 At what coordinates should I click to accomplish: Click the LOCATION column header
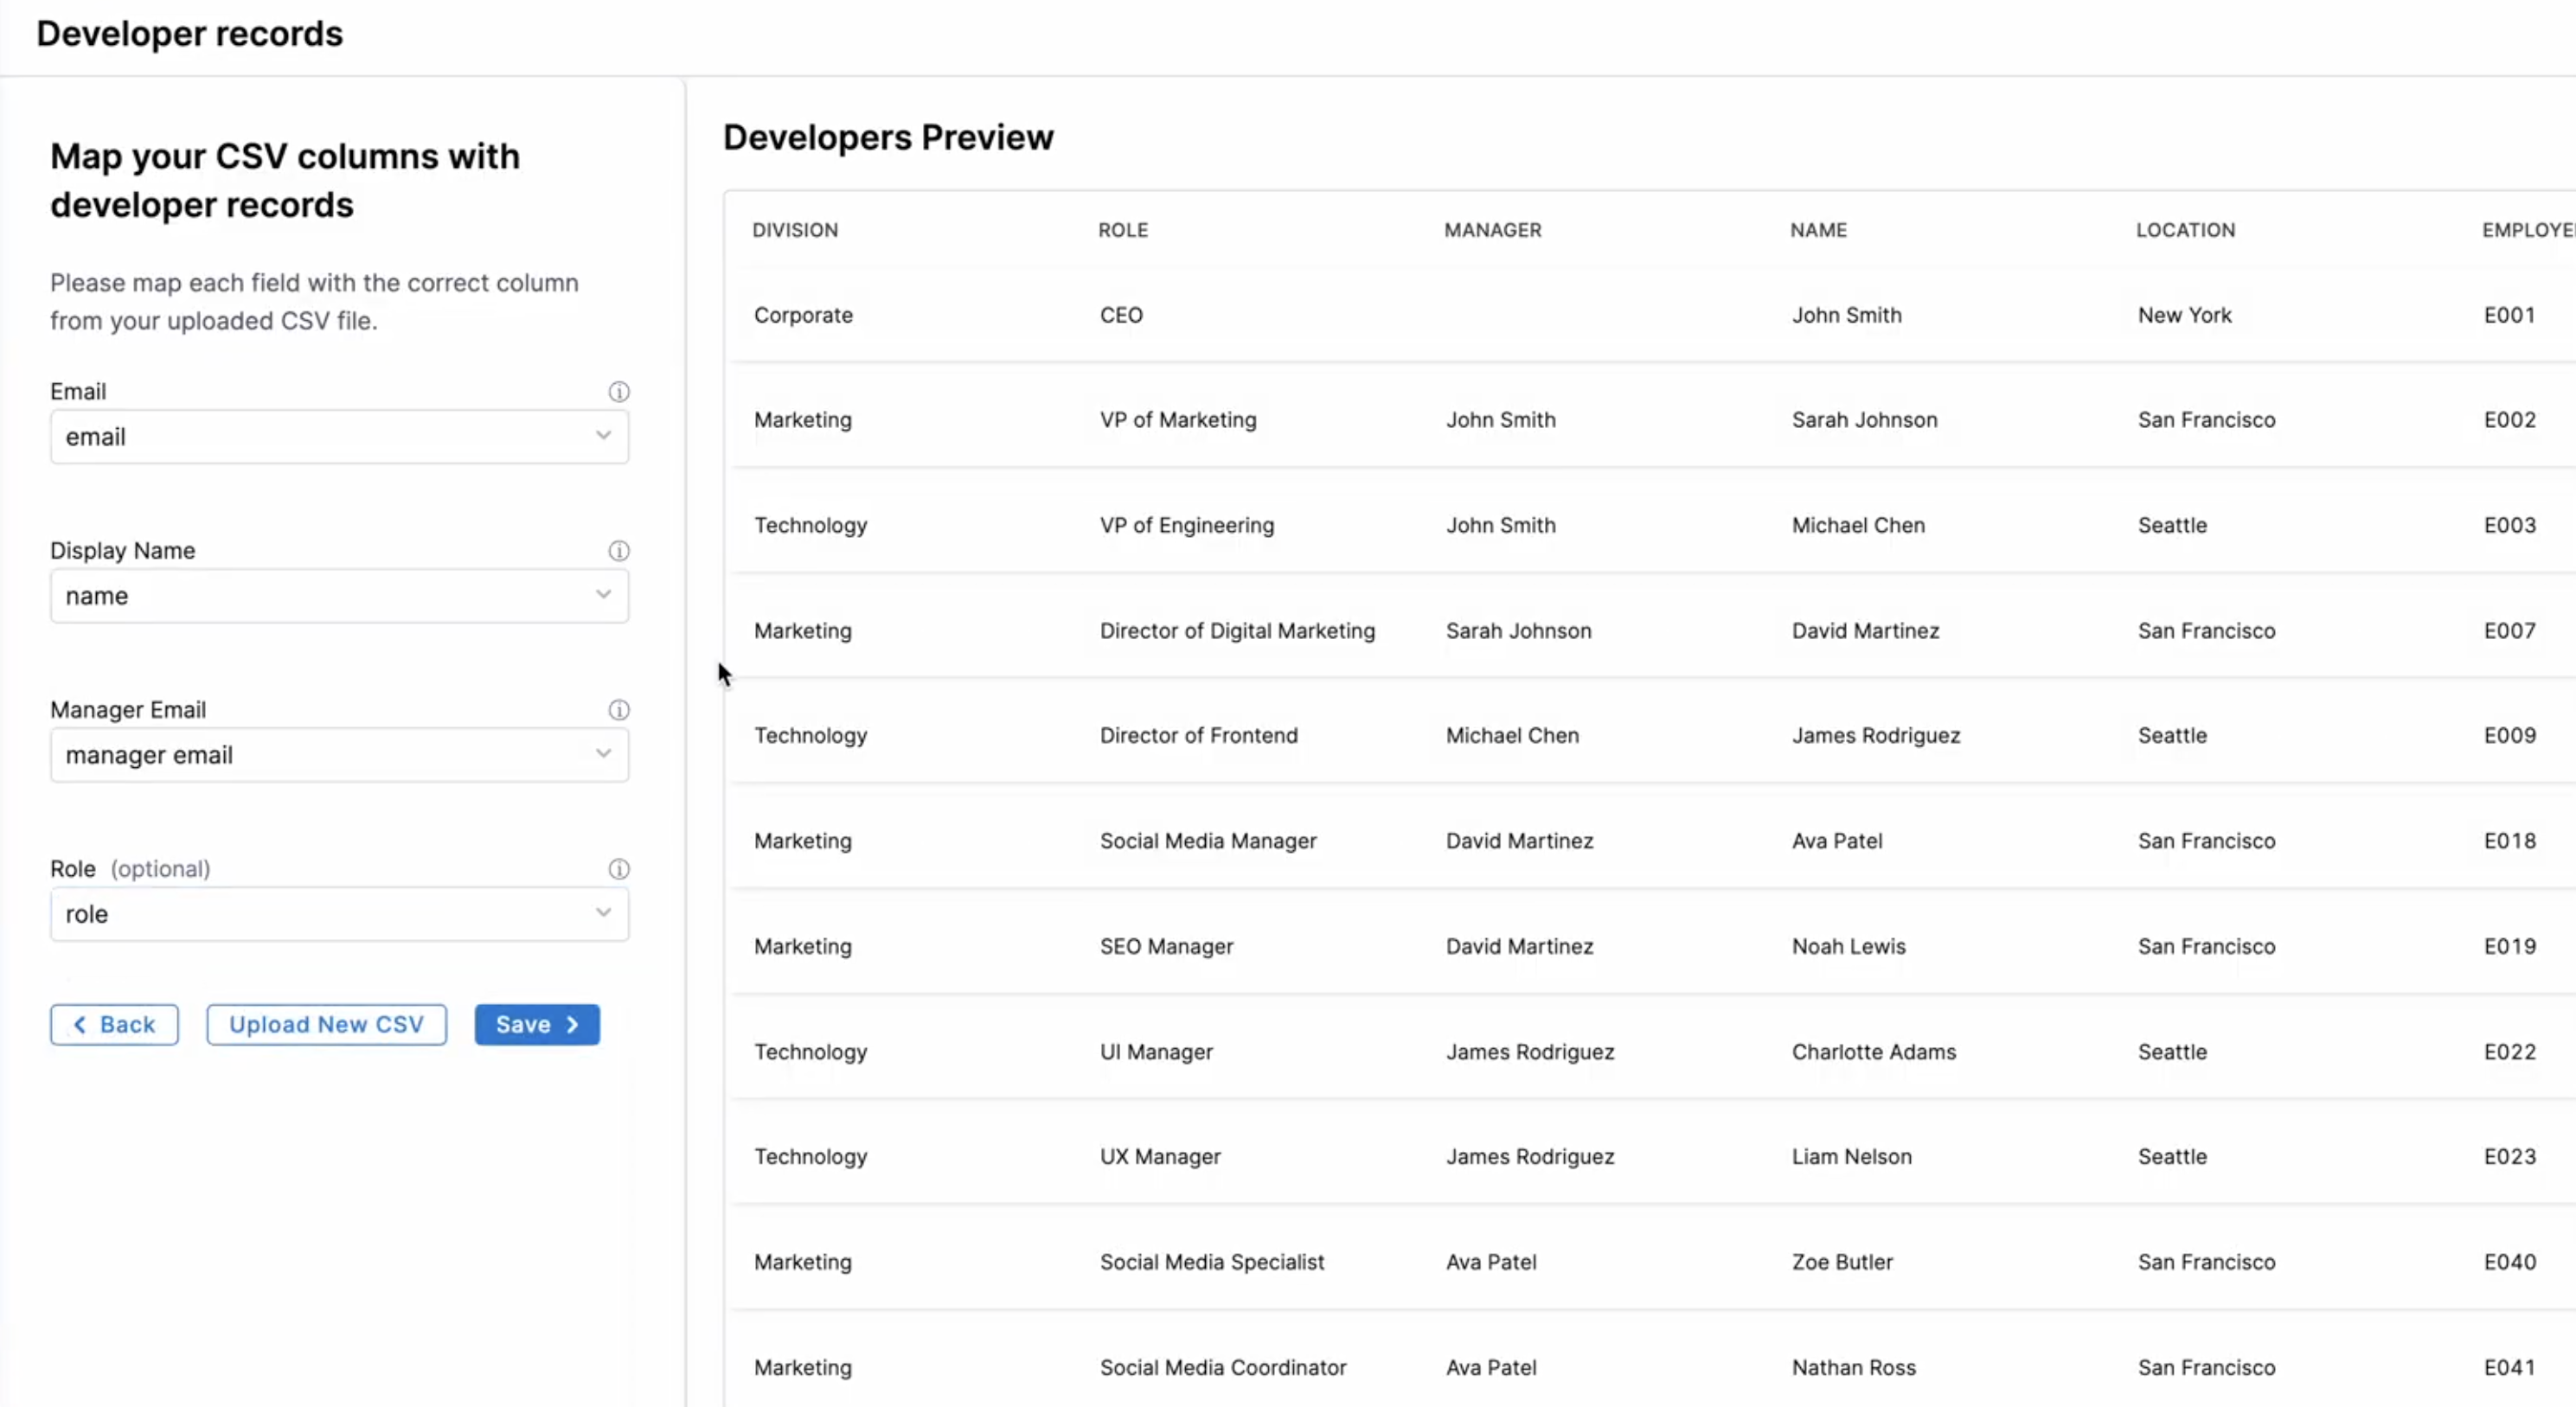pyautogui.click(x=2185, y=230)
